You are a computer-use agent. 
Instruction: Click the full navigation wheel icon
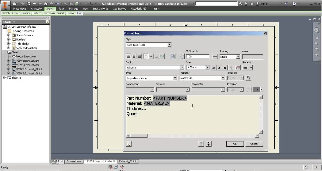(x=316, y=30)
